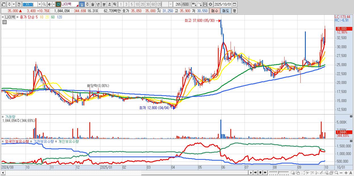Click the date field 2025/10/01

223,5
